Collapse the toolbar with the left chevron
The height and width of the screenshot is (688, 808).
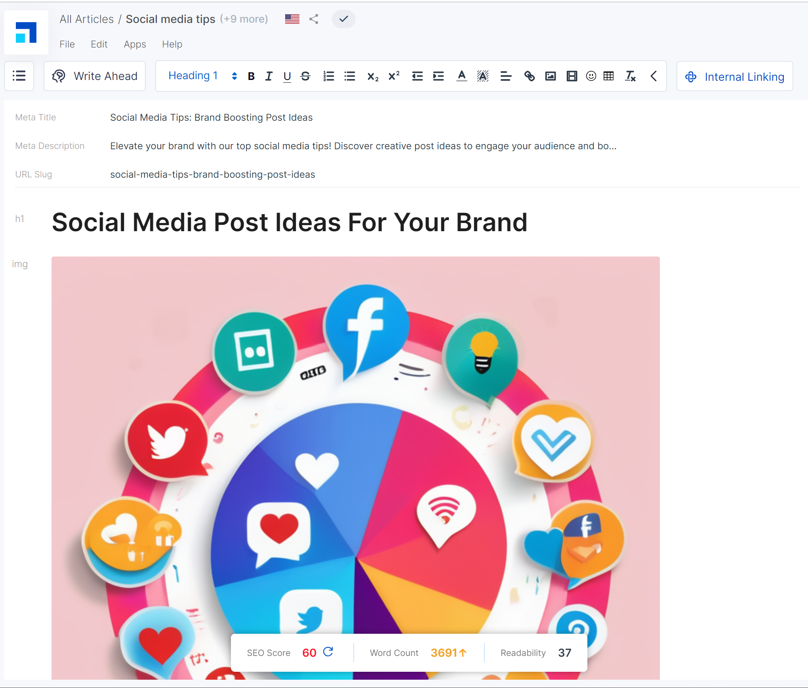pos(654,76)
